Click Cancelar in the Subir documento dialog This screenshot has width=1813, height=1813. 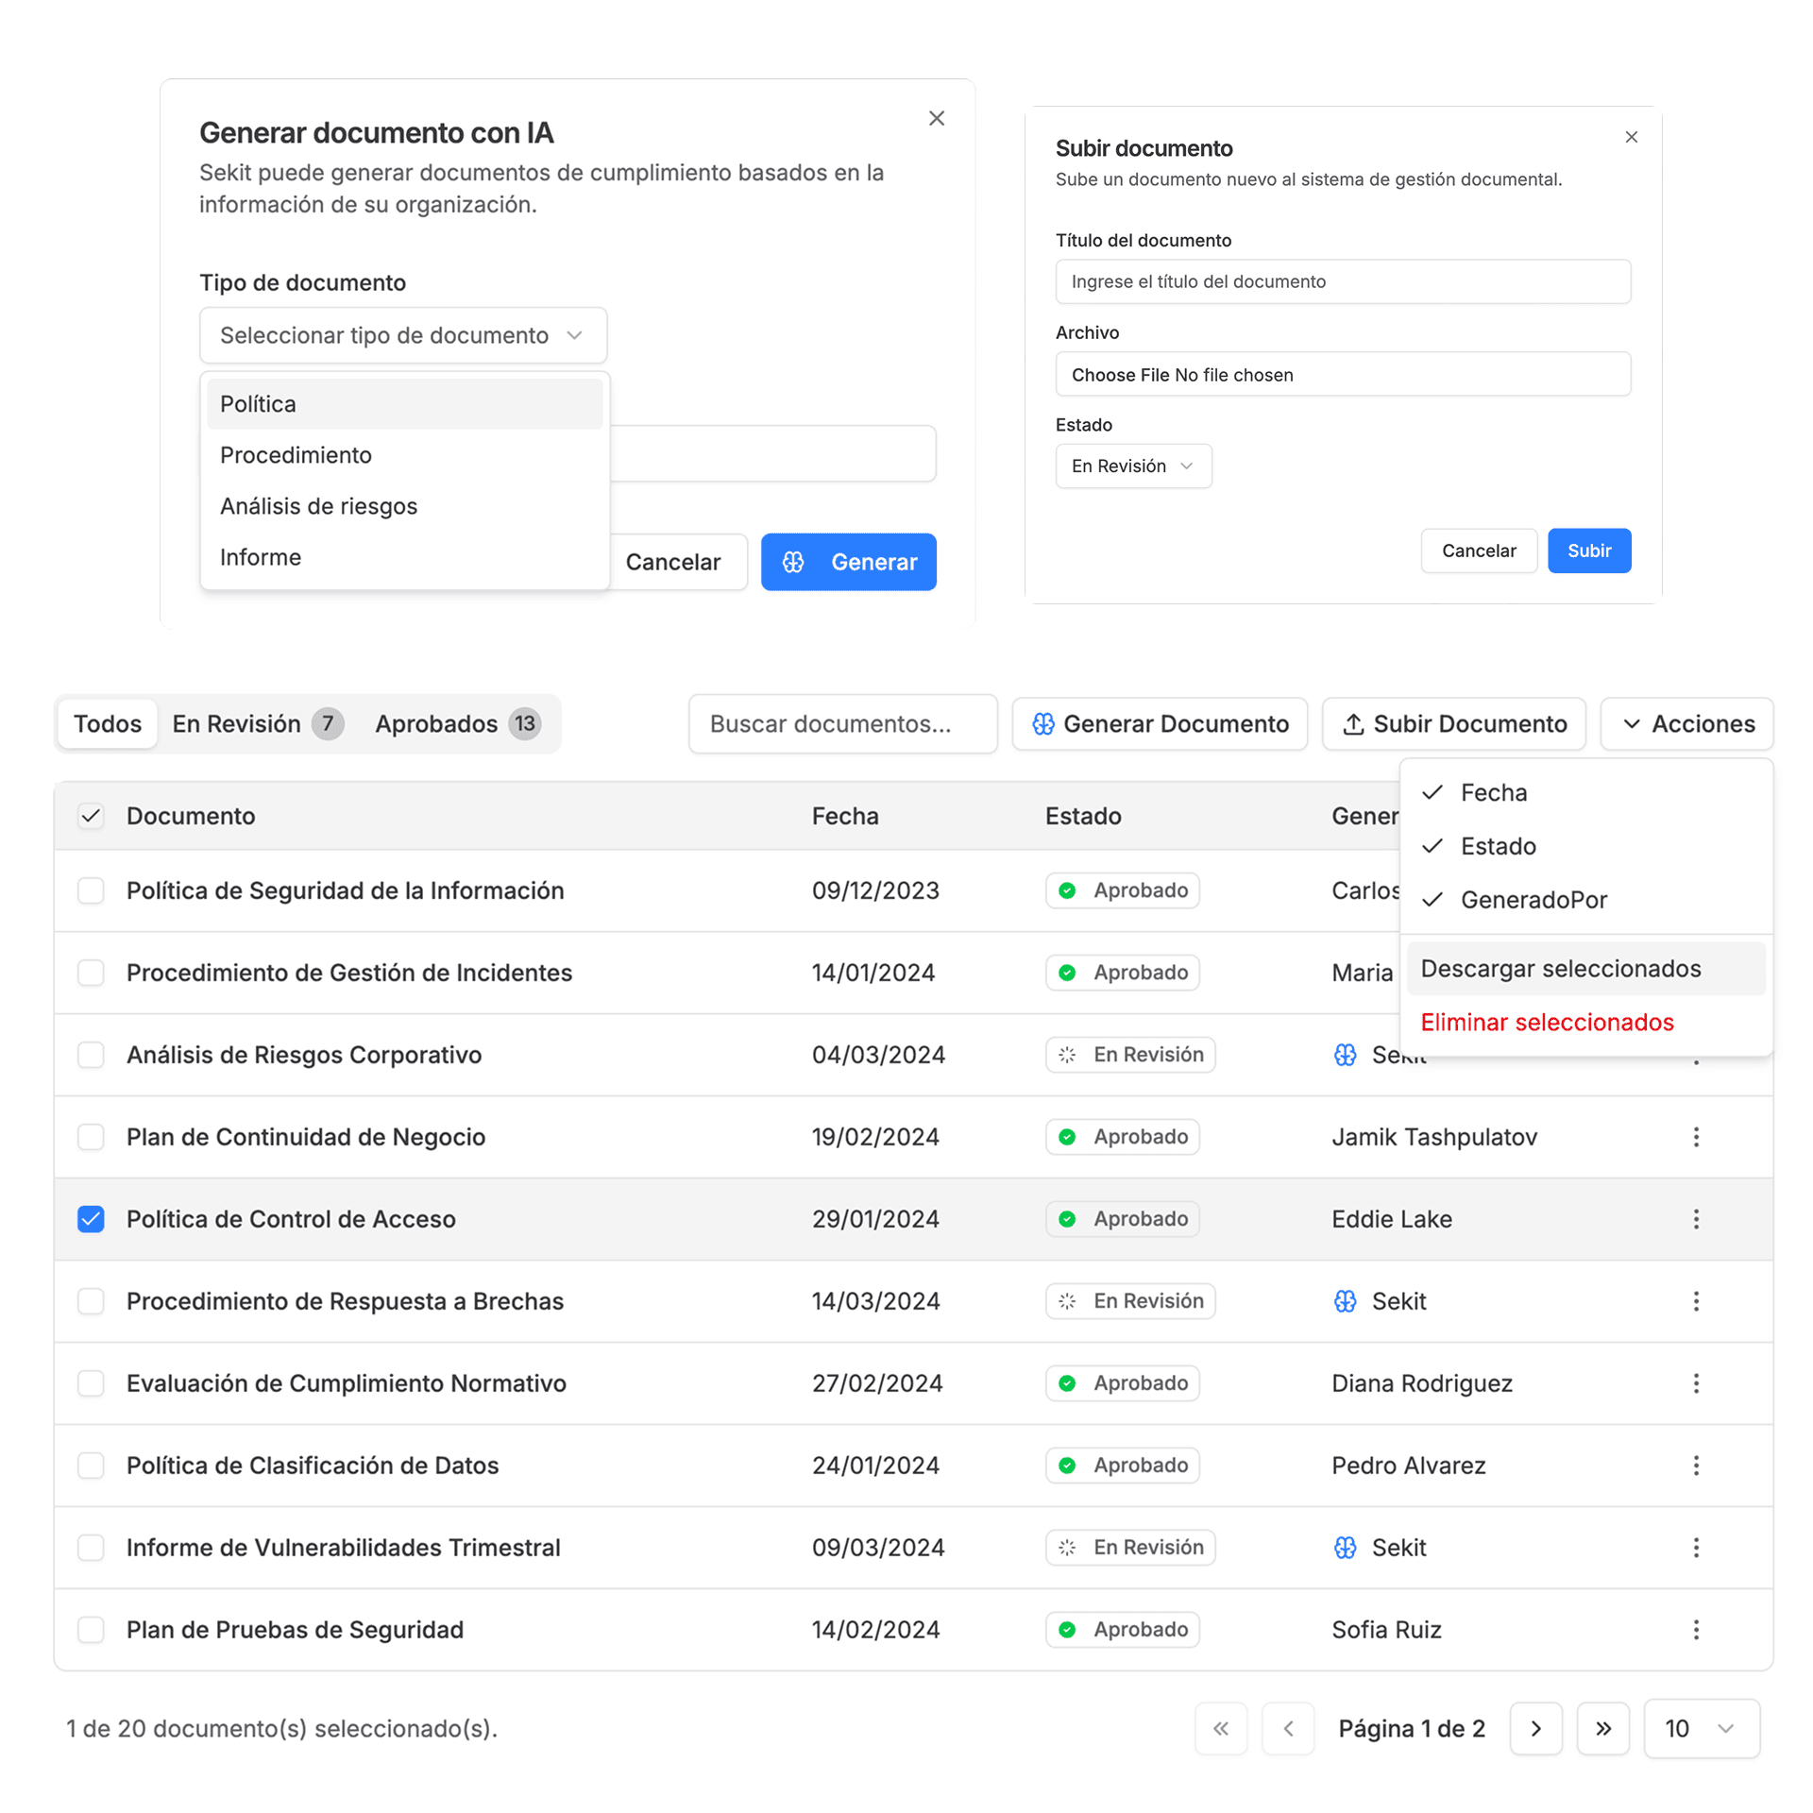(x=1478, y=551)
